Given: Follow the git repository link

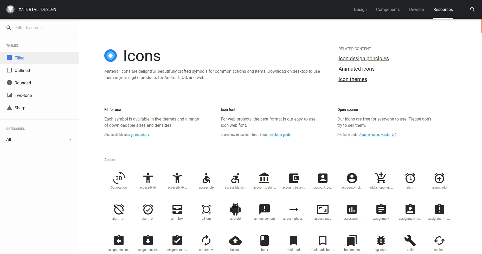Looking at the screenshot, I should point(140,135).
